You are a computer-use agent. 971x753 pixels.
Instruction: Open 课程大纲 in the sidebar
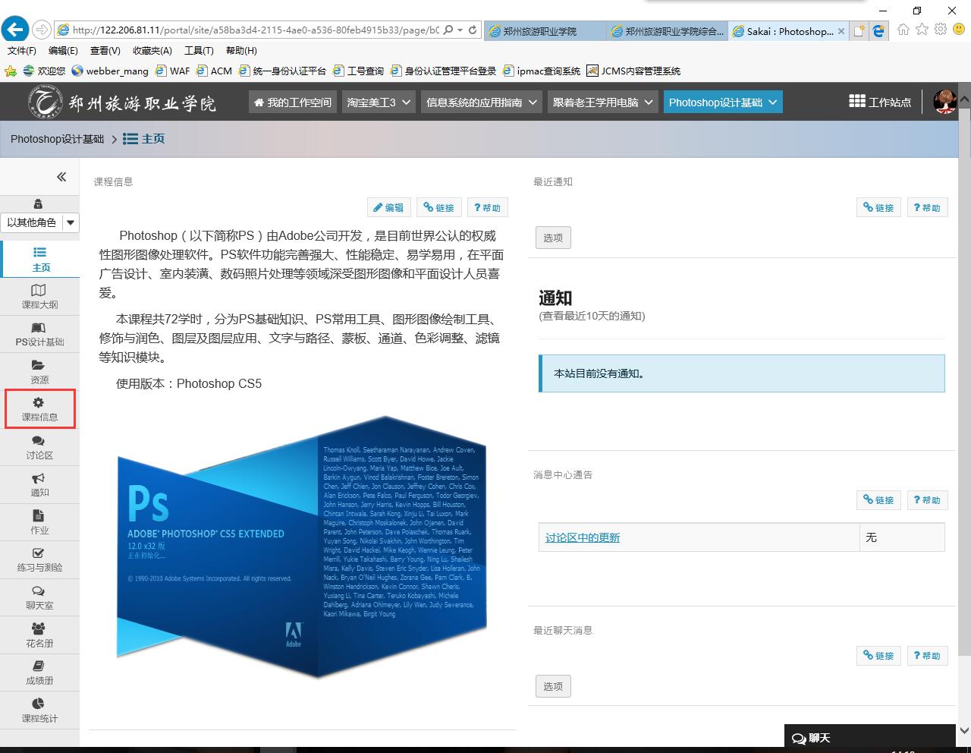click(x=39, y=297)
